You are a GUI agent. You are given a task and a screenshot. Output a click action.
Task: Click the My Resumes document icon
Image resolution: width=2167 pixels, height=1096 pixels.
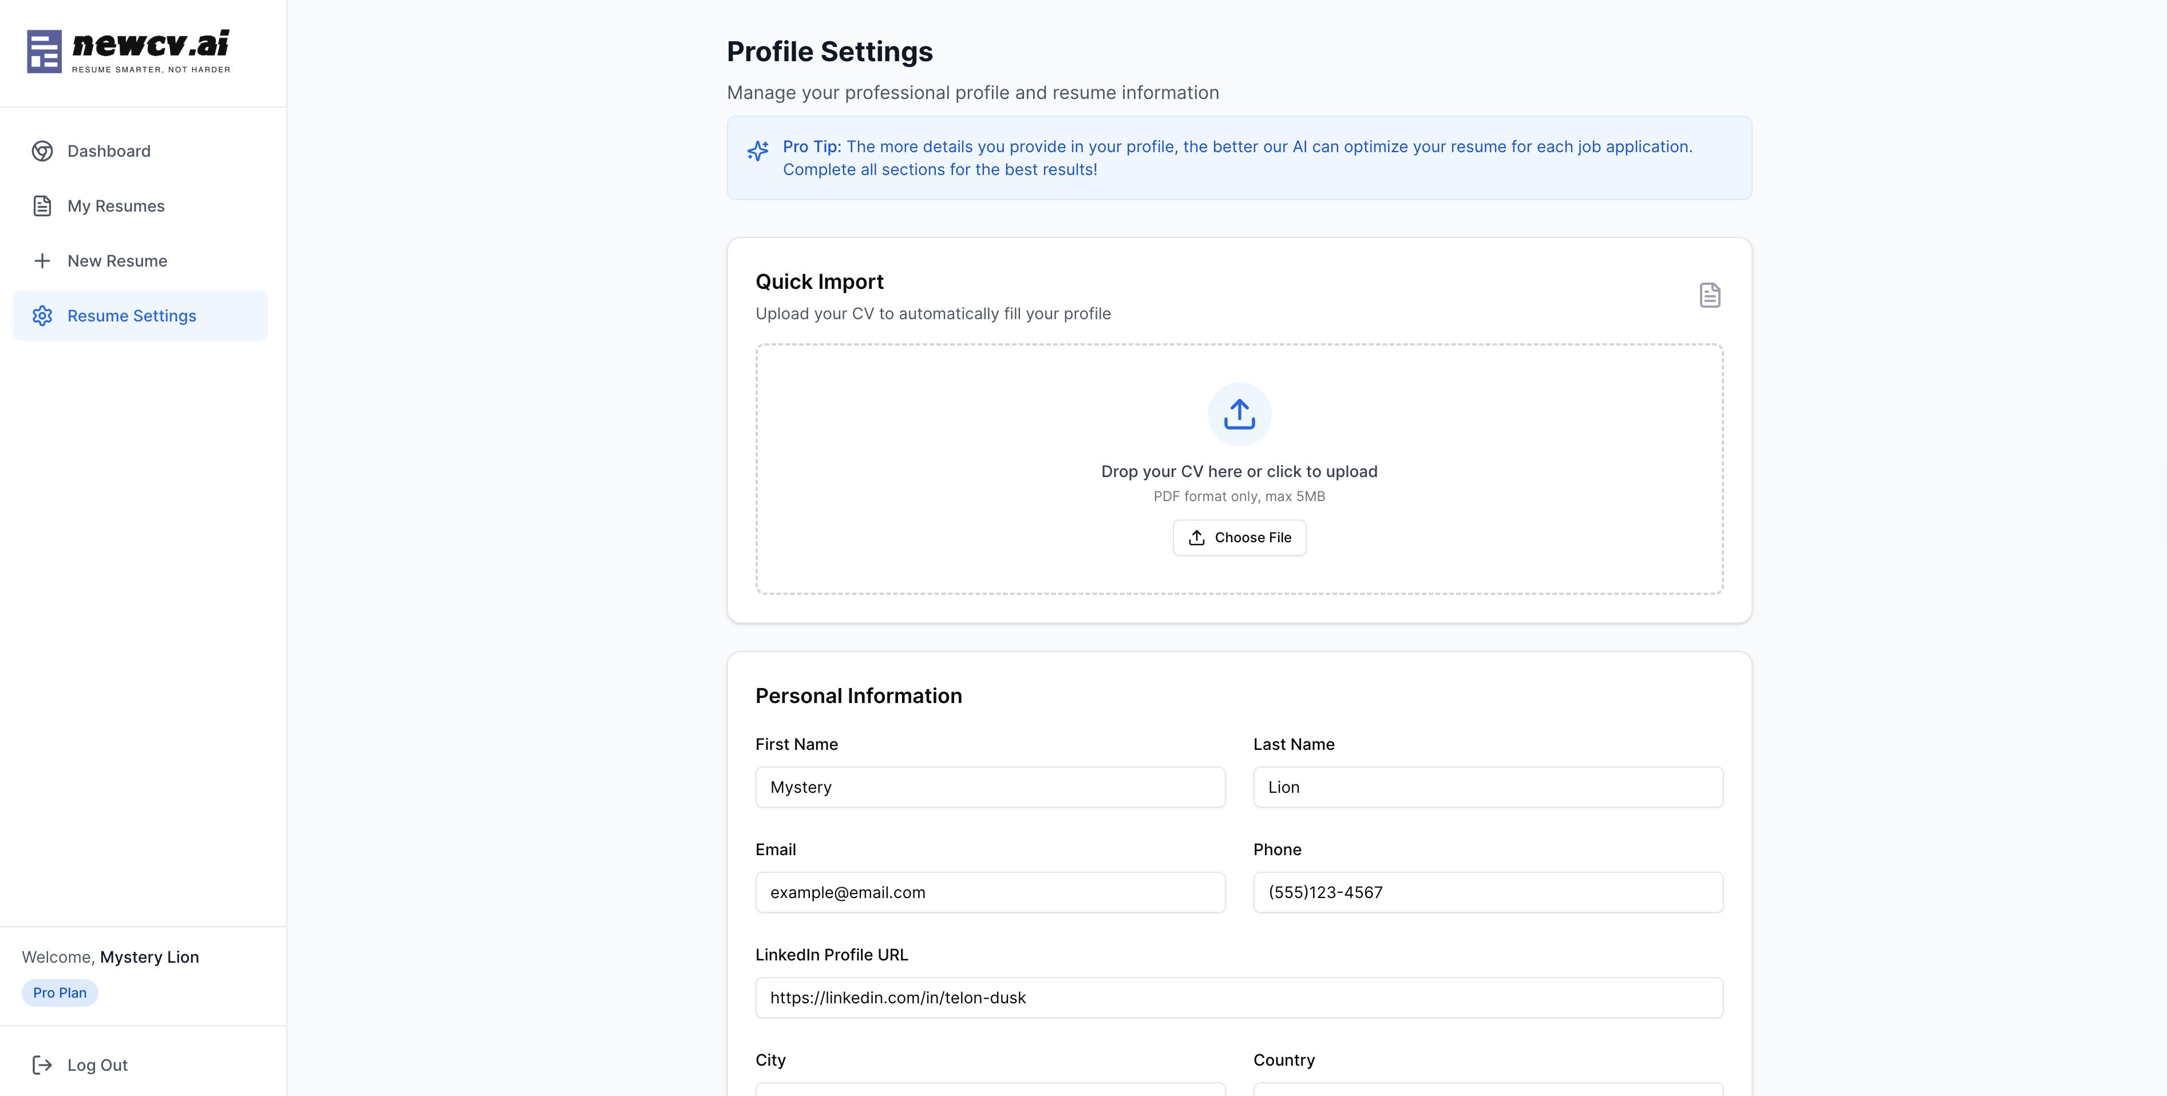(42, 206)
